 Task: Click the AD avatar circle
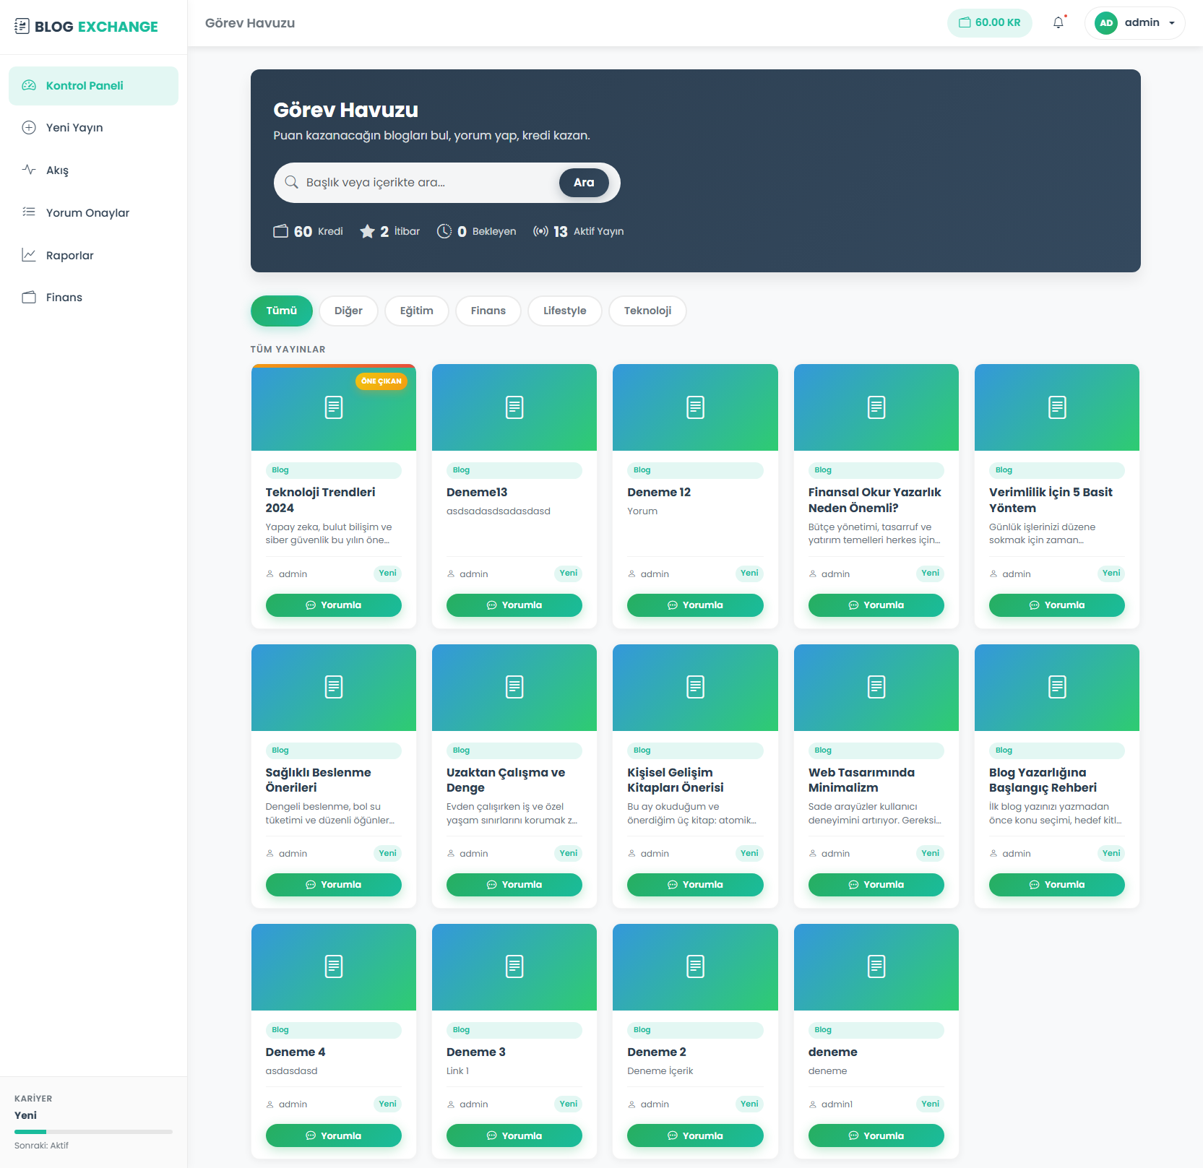point(1106,23)
